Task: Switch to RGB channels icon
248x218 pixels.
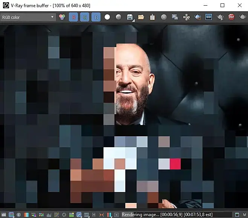Action: coord(62,17)
